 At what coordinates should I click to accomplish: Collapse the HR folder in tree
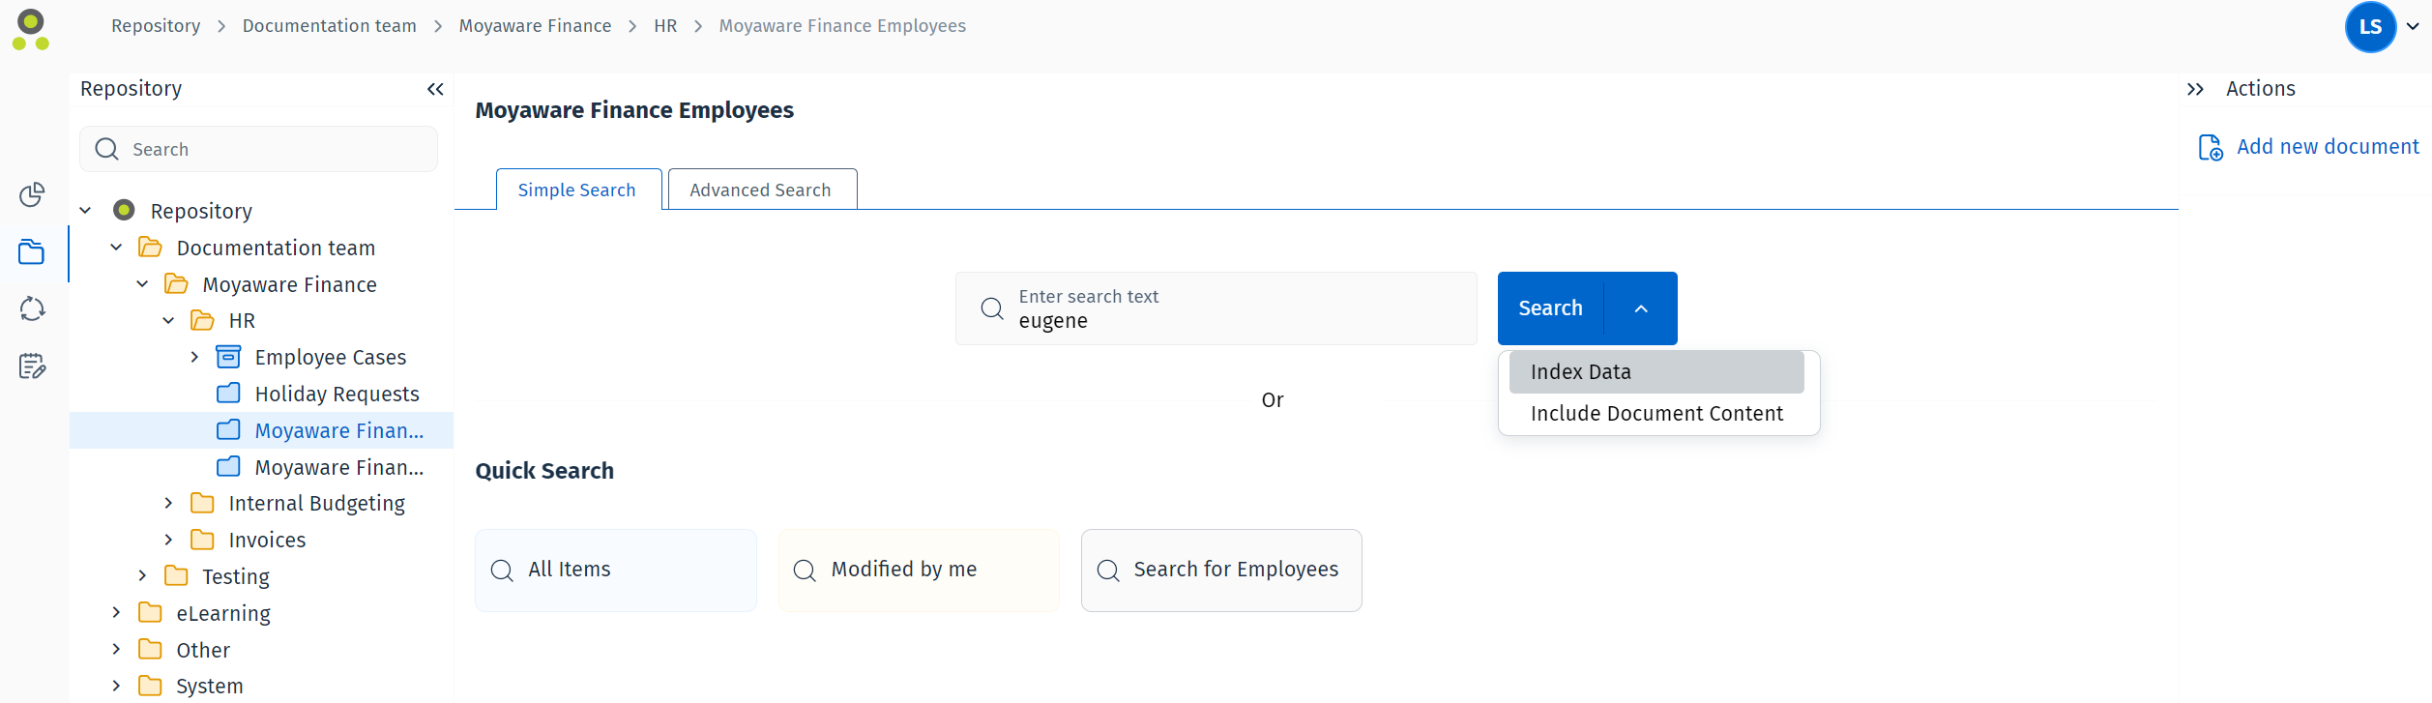pos(168,320)
